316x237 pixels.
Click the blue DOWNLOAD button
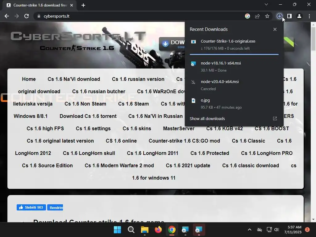(x=172, y=44)
